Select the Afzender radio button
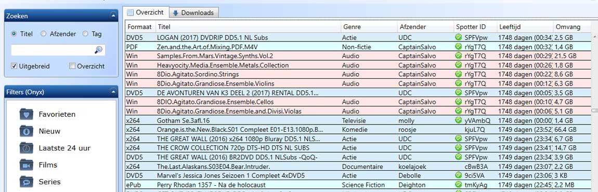The width and height of the screenshot is (598, 192). 44,34
